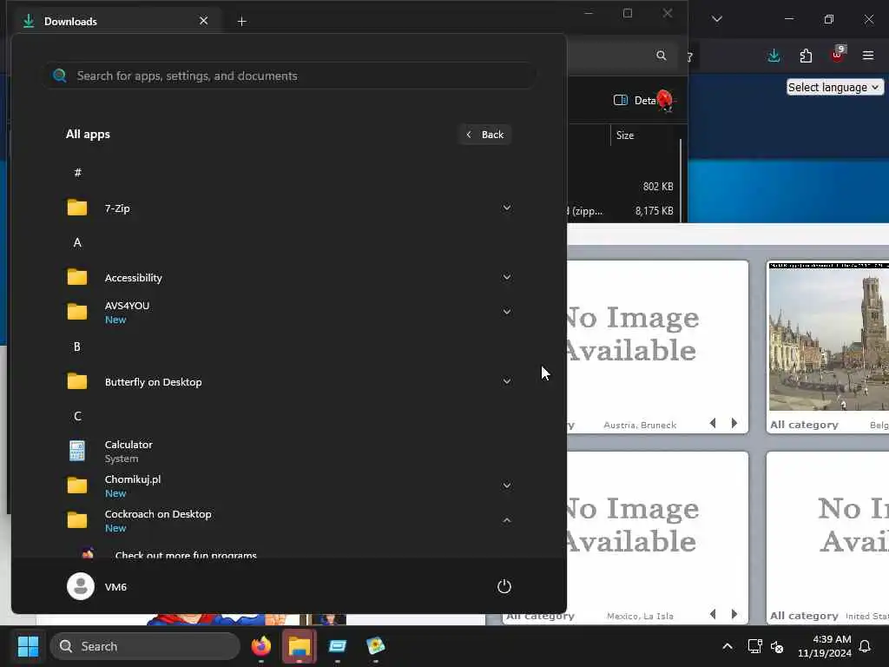Close the Downloads tab
Screen dimensions: 889x667
point(203,21)
